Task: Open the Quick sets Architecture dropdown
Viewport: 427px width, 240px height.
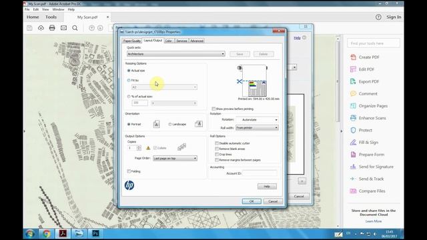Action: coord(176,54)
